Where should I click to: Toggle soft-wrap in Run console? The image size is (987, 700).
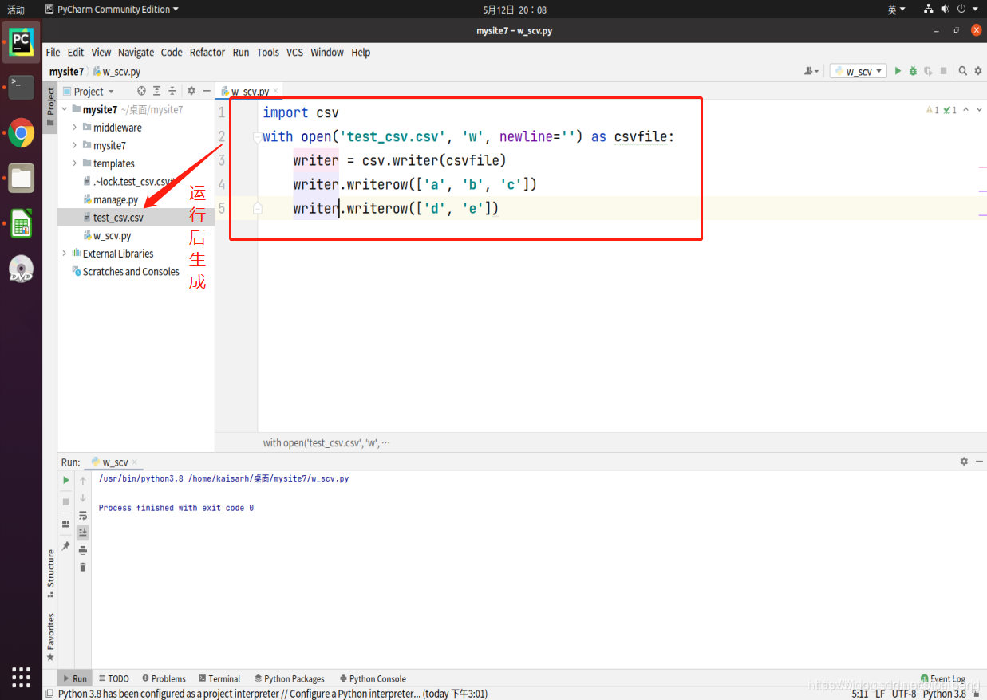[x=83, y=515]
